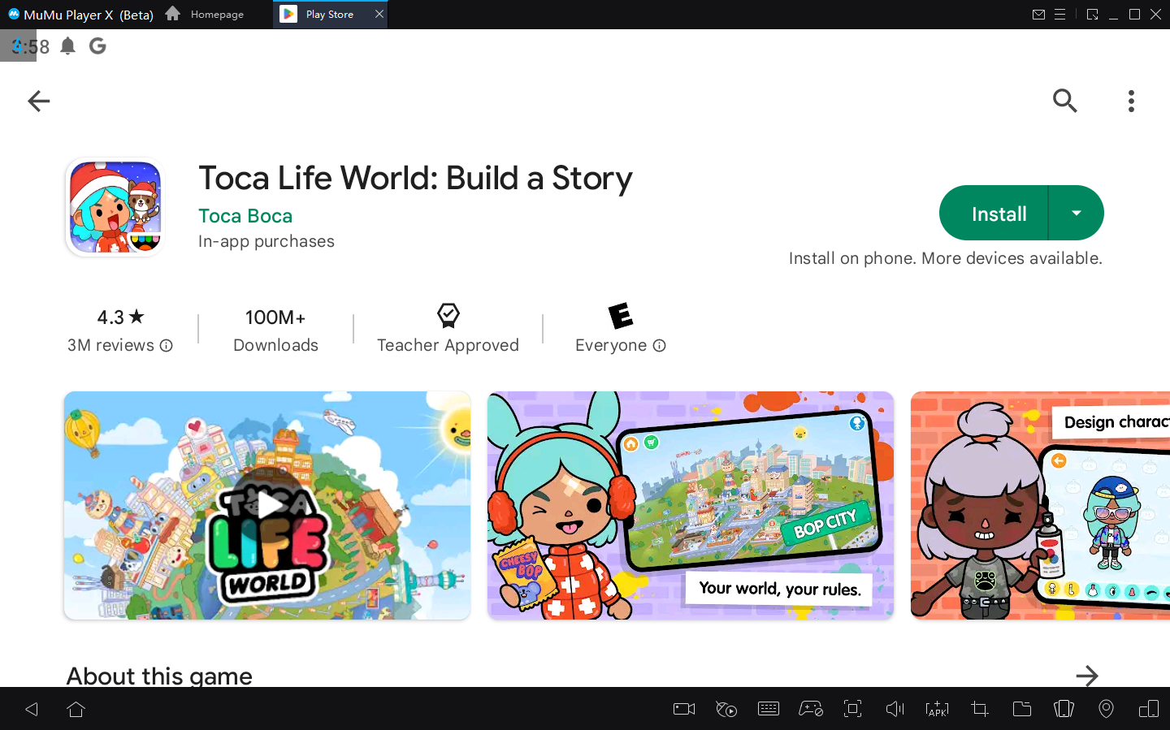1170x730 pixels.
Task: Select the Play Store tab
Action: point(330,15)
